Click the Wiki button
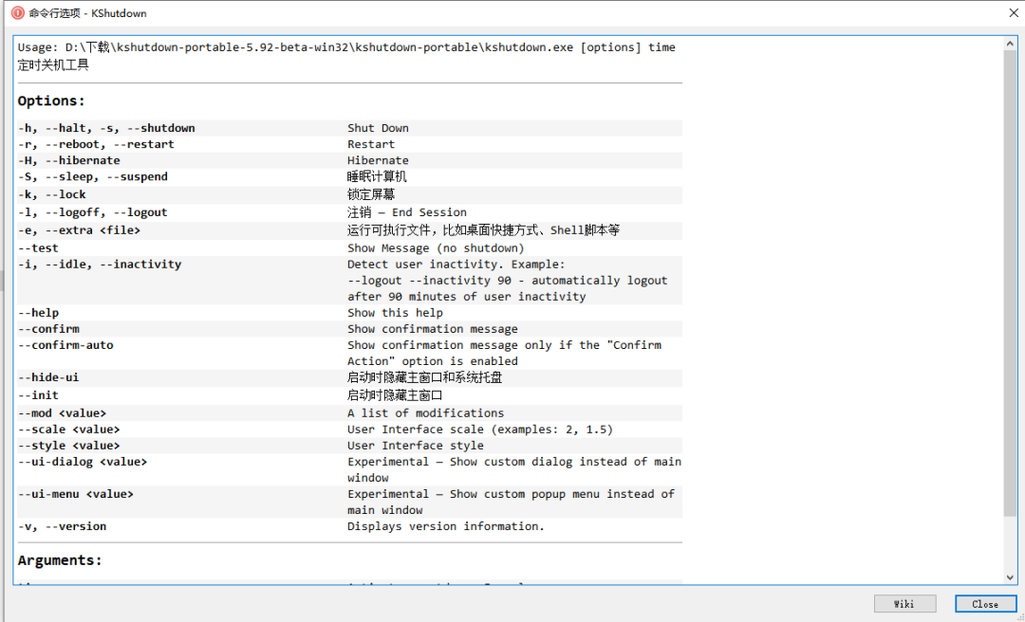Viewport: 1025px width, 622px height. (904, 604)
